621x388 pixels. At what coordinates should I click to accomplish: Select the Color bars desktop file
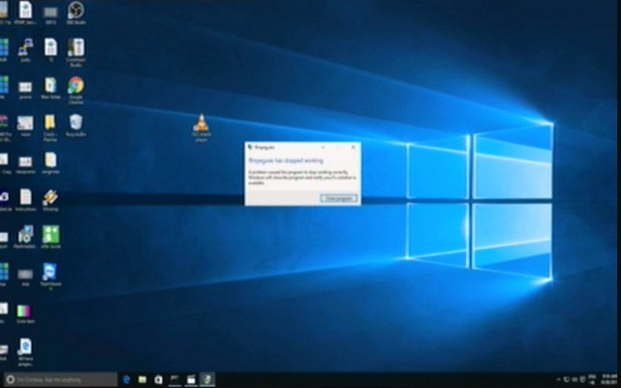click(25, 314)
